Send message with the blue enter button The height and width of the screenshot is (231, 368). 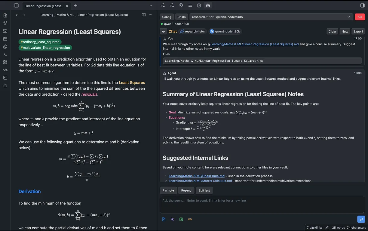point(361,219)
